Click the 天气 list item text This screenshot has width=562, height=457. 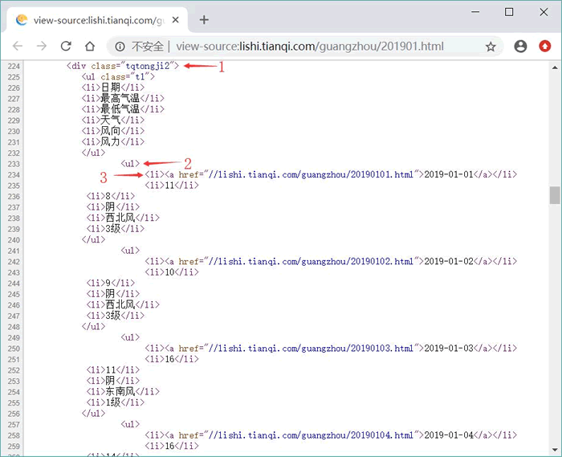tap(111, 120)
